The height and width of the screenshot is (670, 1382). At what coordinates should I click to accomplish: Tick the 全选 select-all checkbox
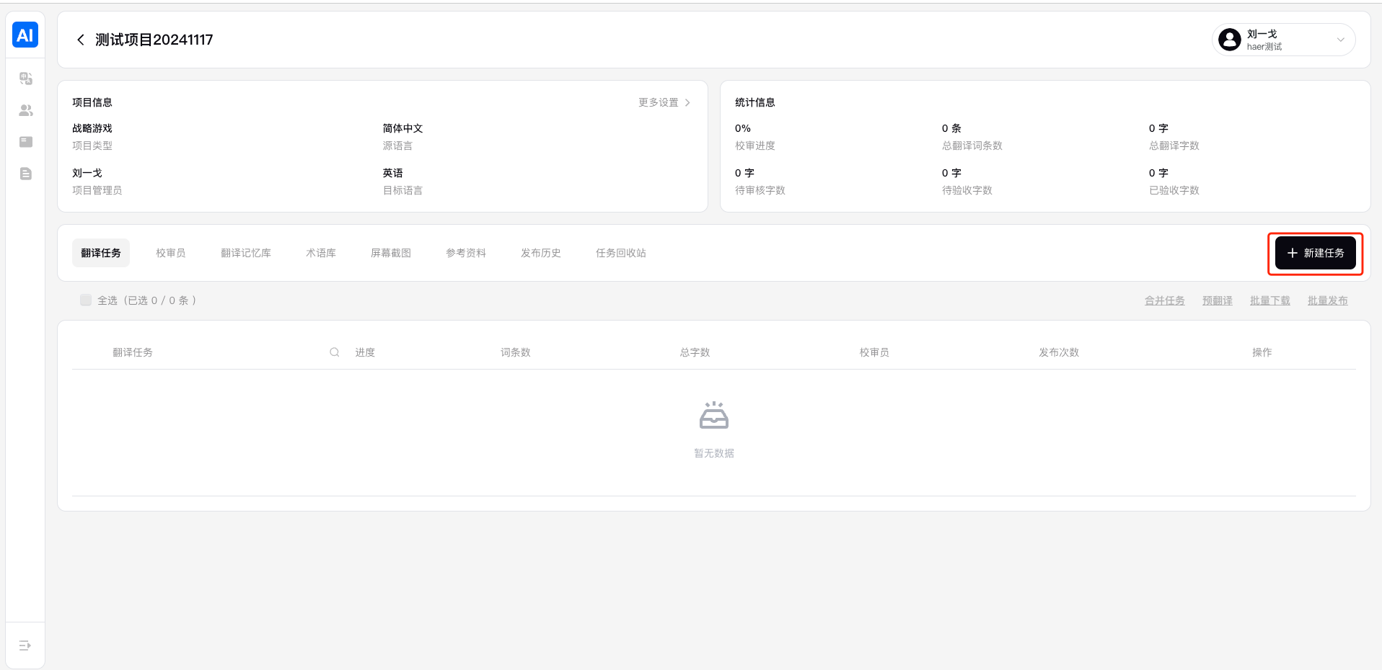pos(86,300)
